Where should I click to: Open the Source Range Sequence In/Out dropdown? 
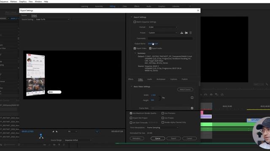point(78,140)
